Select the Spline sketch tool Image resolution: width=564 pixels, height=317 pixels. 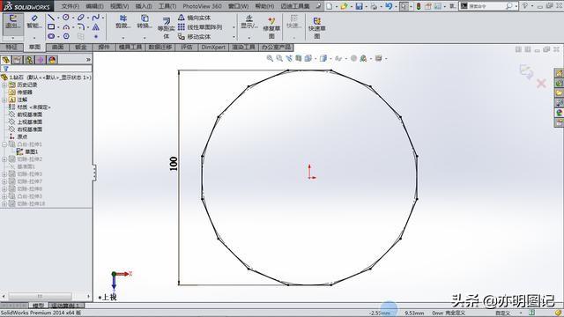tap(96, 18)
